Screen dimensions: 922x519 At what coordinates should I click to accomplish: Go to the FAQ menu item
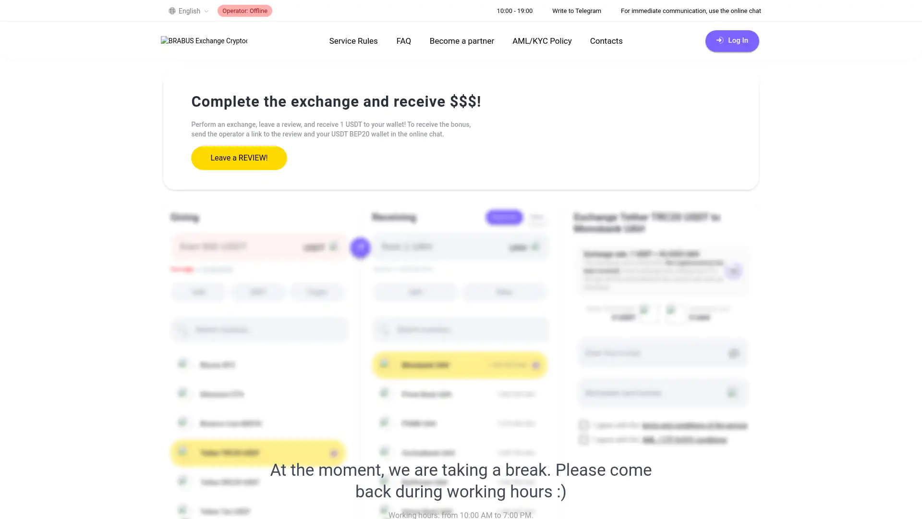(403, 41)
